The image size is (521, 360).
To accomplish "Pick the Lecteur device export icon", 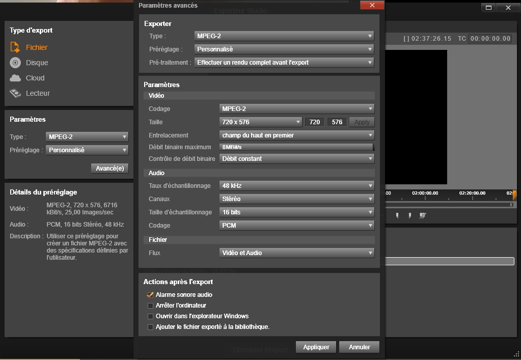I will point(15,93).
